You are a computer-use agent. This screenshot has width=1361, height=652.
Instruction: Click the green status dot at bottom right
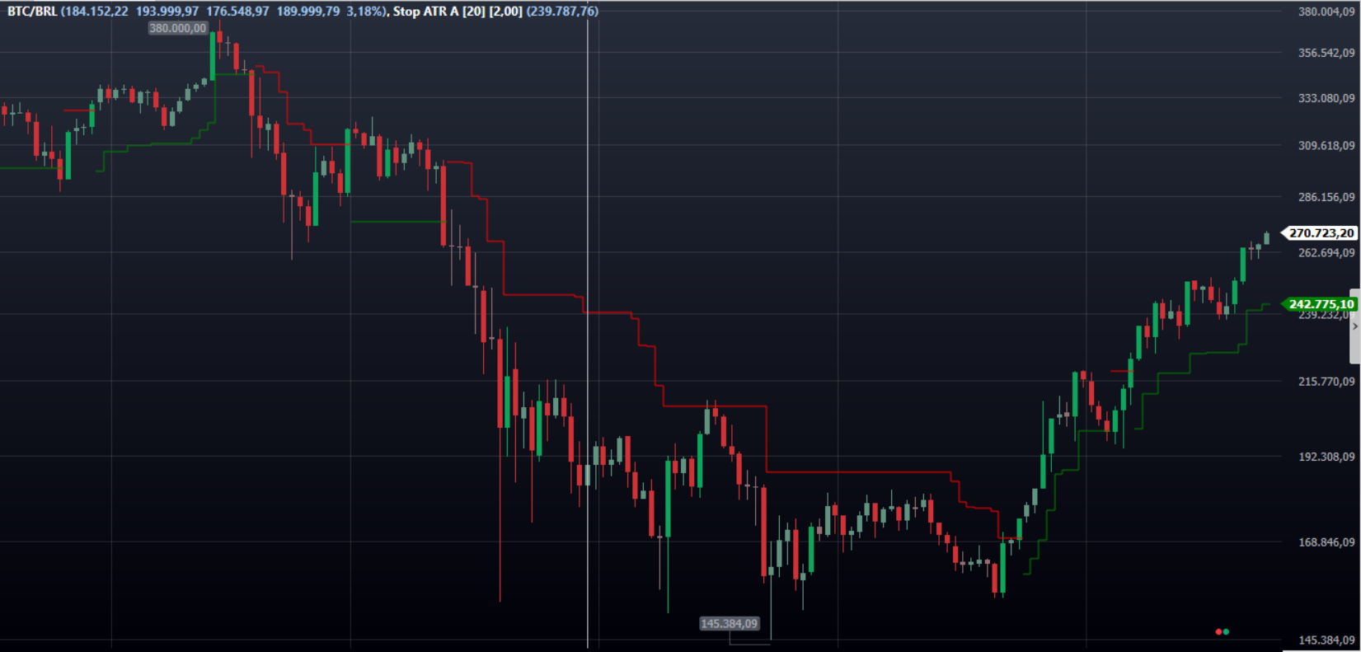coord(1227,632)
